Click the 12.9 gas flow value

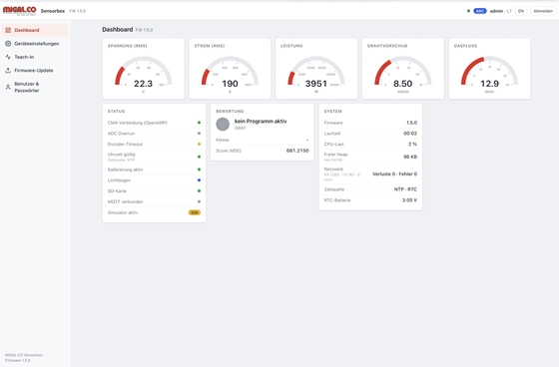tap(489, 84)
